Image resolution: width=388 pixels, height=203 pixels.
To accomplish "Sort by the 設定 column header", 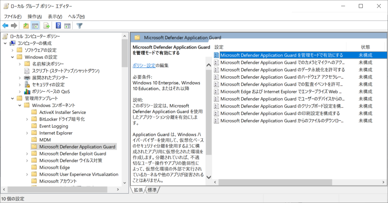I will click(x=279, y=47).
